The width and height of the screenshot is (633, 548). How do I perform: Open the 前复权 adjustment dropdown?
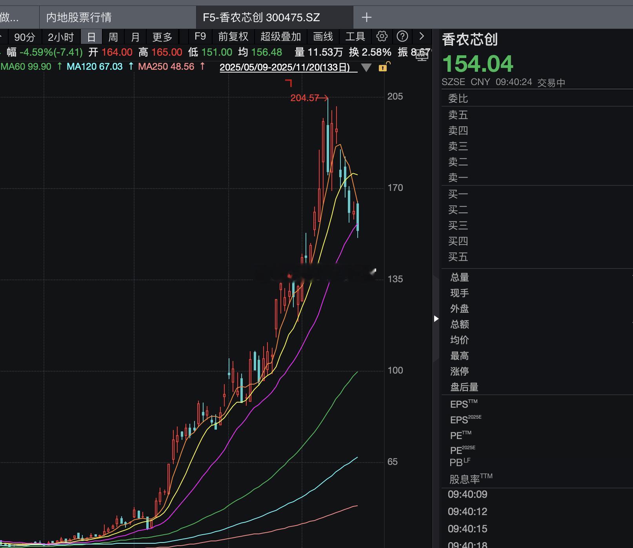tap(233, 36)
